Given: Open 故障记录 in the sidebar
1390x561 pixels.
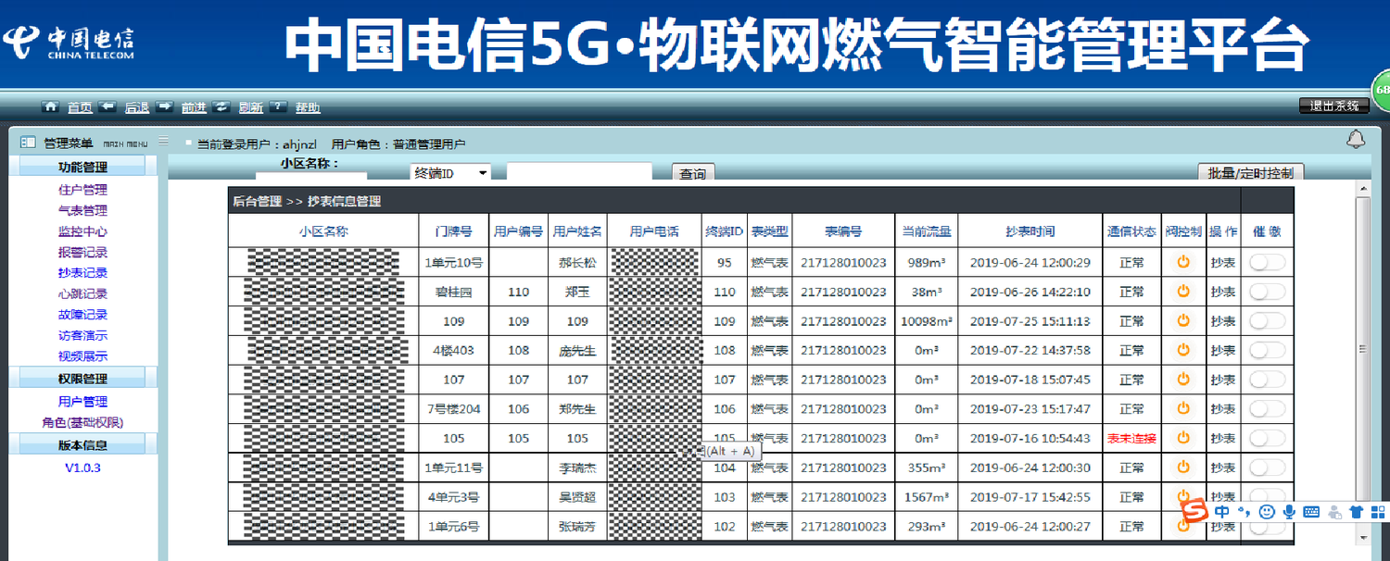Looking at the screenshot, I should click(x=82, y=314).
